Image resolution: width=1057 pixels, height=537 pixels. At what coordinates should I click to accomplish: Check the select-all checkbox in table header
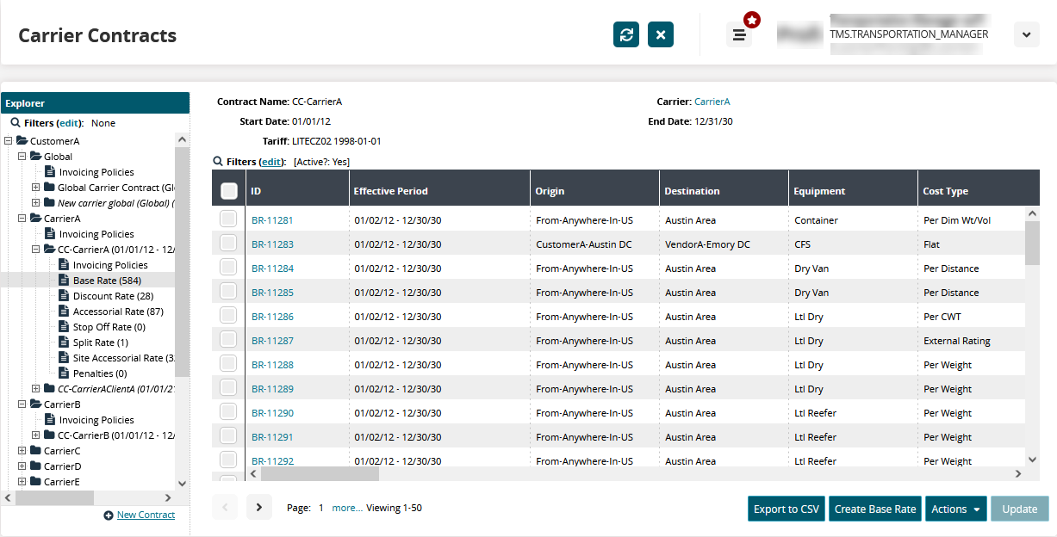229,191
